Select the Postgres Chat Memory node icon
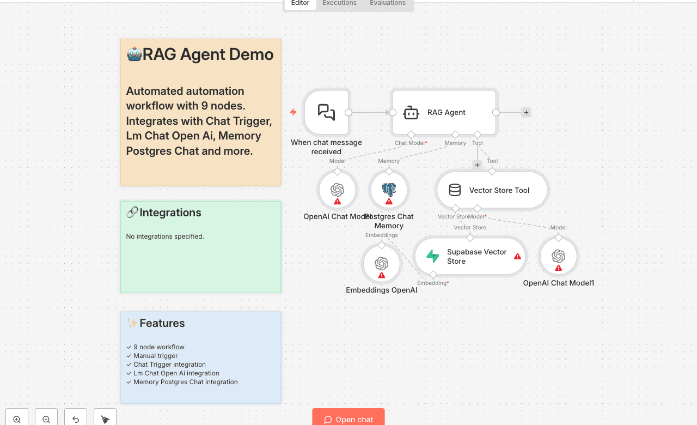697x425 pixels. (x=389, y=189)
